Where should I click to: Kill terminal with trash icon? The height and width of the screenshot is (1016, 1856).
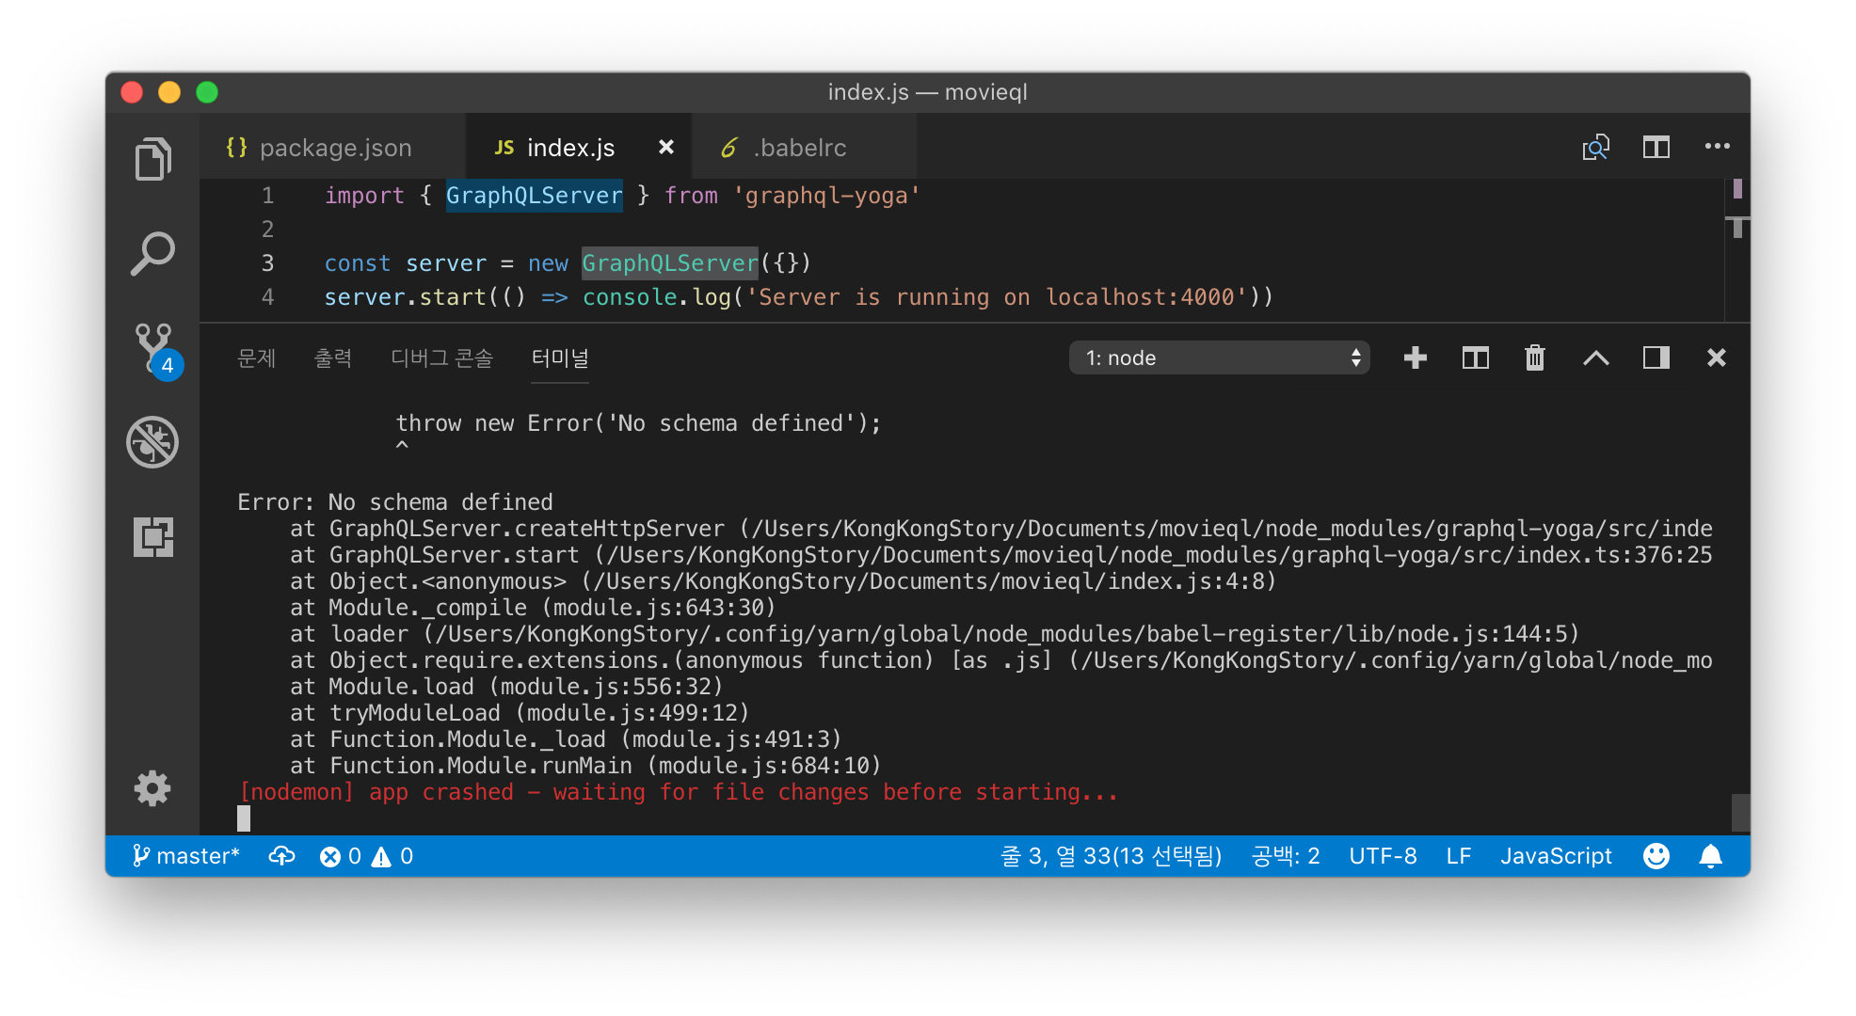pos(1534,357)
